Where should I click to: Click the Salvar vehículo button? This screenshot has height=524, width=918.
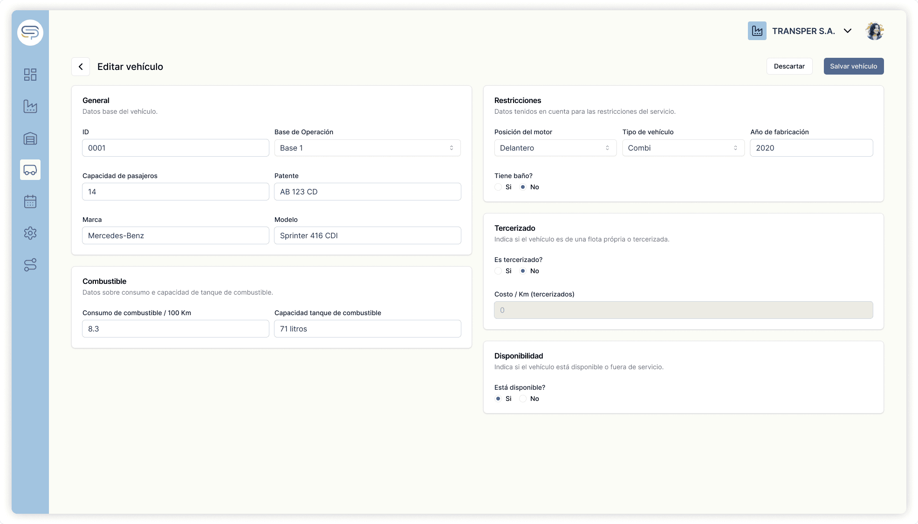pos(853,66)
